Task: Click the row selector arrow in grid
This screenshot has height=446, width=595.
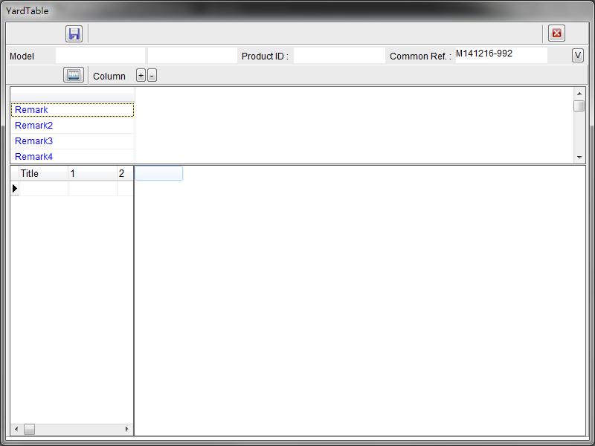Action: click(15, 189)
